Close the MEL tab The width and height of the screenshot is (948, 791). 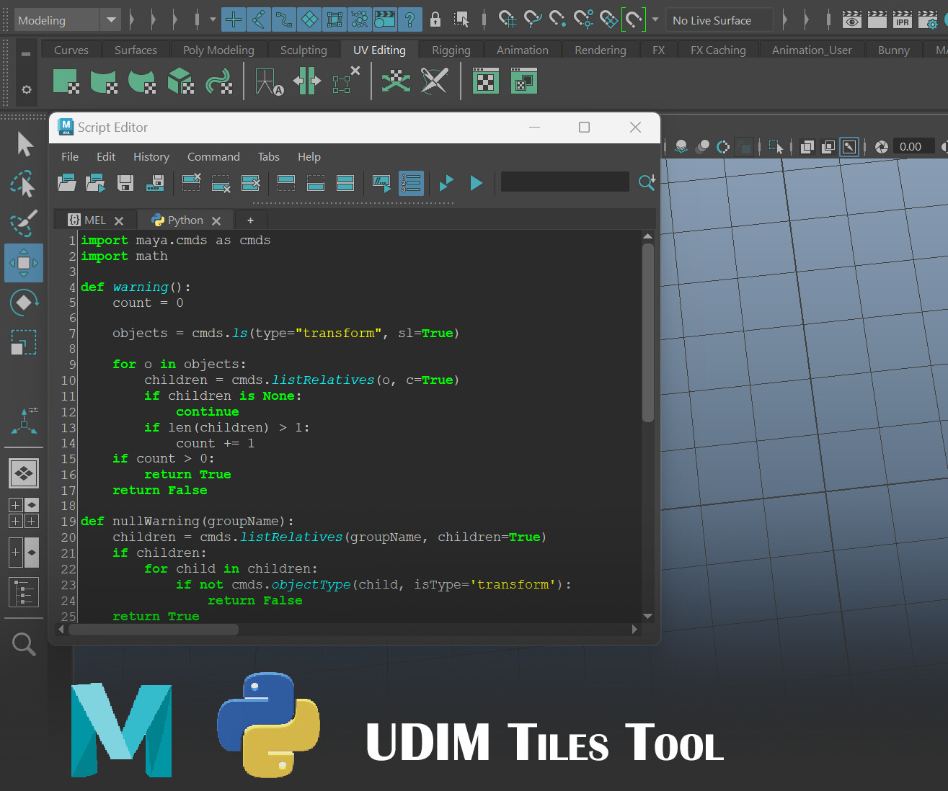(x=119, y=221)
